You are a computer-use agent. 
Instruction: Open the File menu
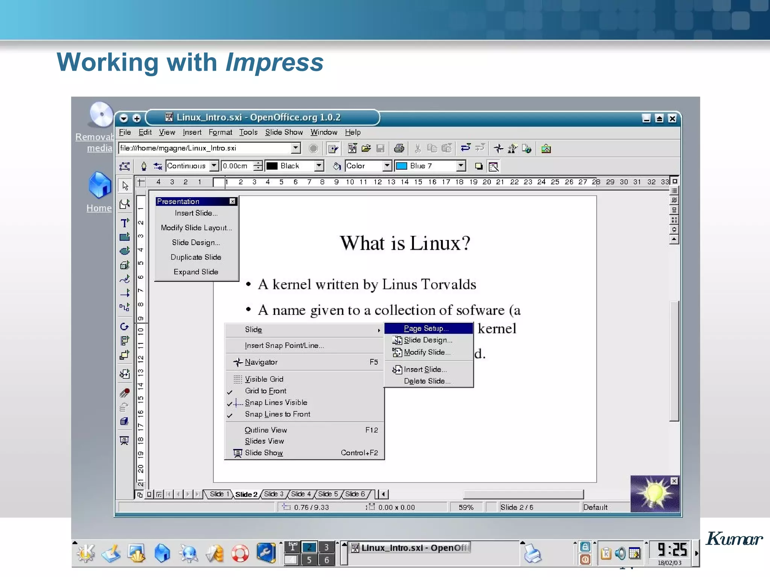pos(125,132)
